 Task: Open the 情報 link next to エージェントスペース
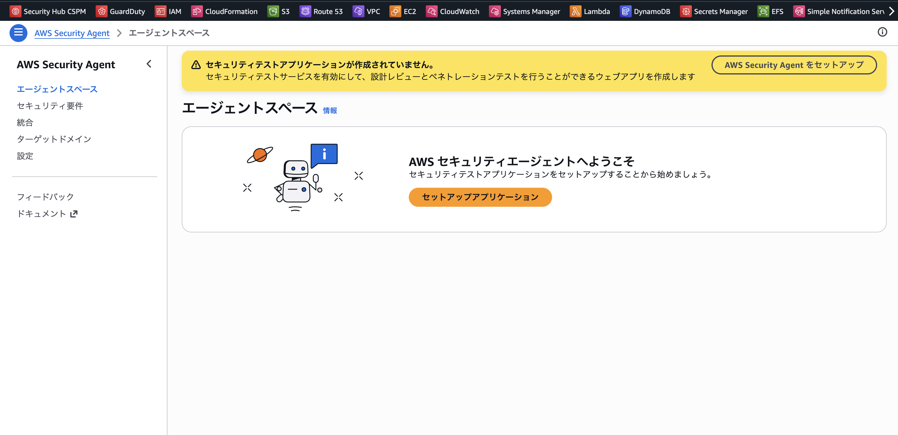coord(330,110)
